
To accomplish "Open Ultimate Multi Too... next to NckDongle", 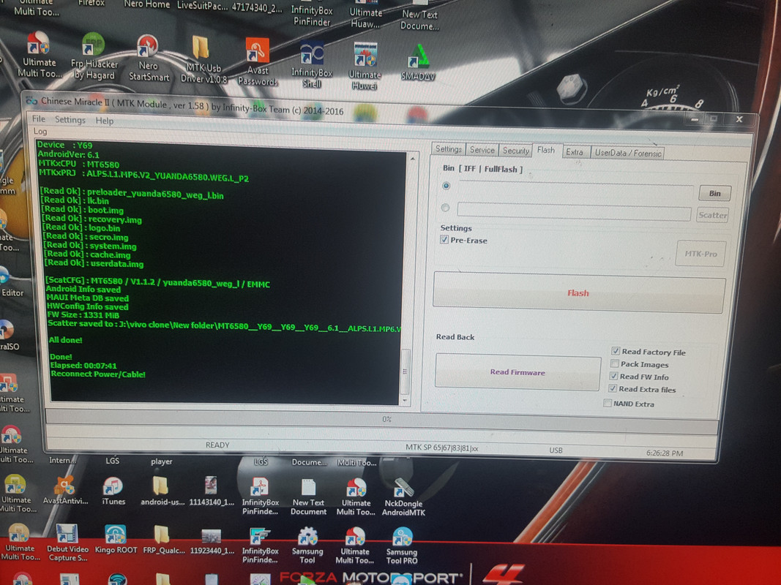I will click(x=356, y=497).
